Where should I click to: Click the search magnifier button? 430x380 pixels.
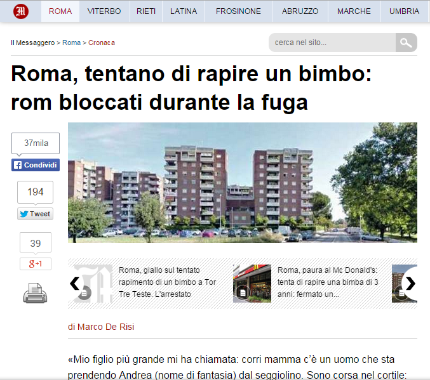tap(406, 43)
